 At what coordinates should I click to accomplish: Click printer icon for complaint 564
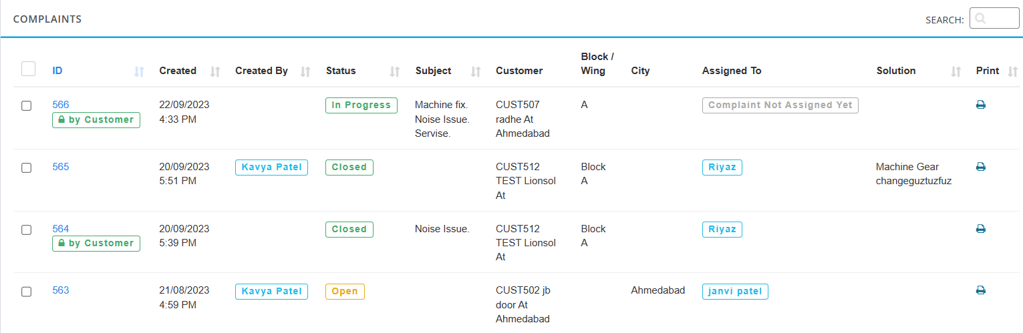[x=981, y=229]
